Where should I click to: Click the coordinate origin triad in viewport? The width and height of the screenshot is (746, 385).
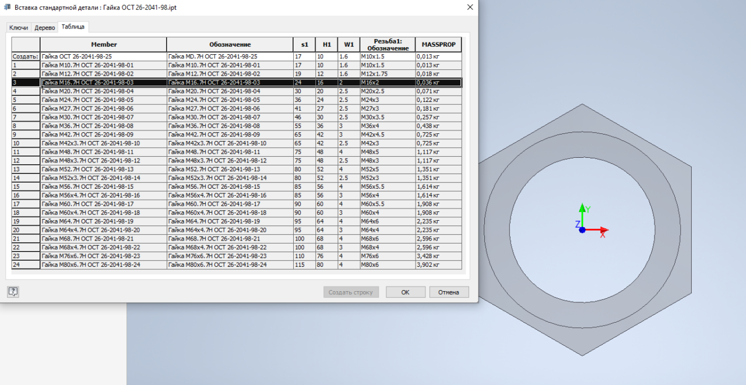pos(582,229)
